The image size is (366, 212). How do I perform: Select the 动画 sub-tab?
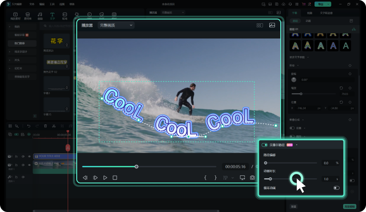tap(308, 21)
